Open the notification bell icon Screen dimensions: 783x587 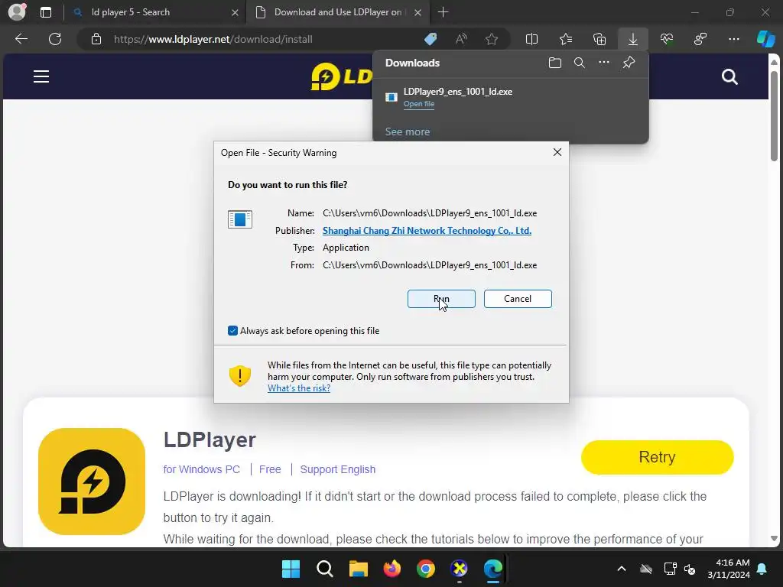point(762,569)
